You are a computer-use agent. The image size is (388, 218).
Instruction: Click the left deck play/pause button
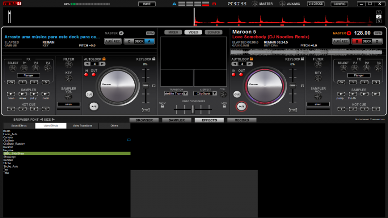[x=94, y=106]
